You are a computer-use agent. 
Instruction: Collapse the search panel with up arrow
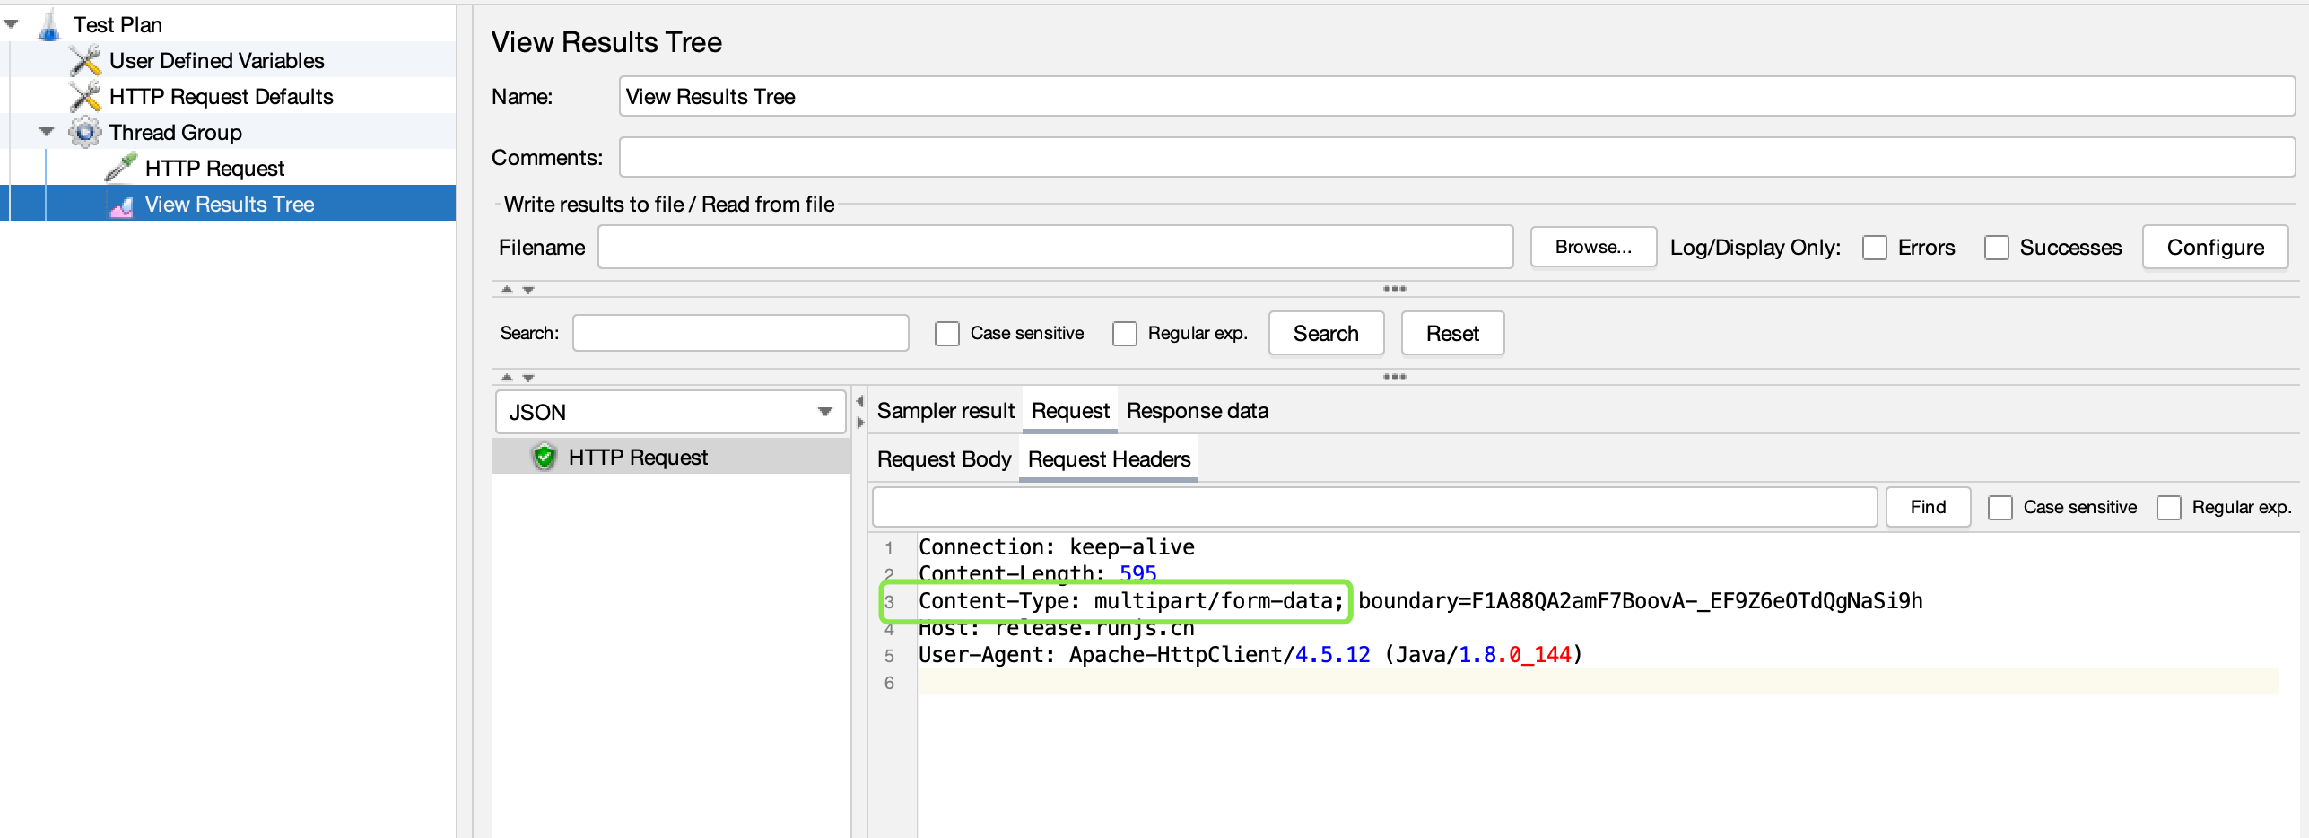[x=507, y=377]
